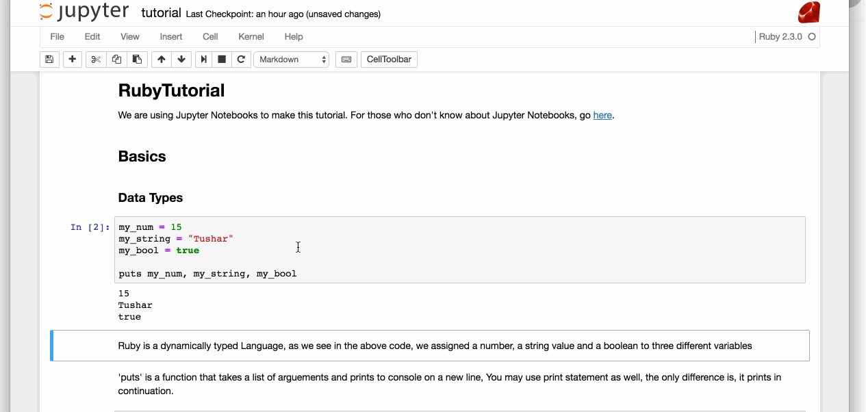Follow the 'here' Jupyter Notebooks link
This screenshot has width=866, height=412.
(x=602, y=115)
